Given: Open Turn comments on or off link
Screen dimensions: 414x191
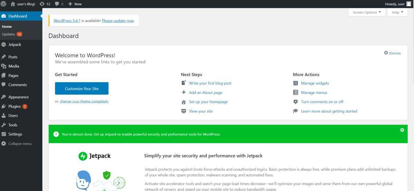Looking at the screenshot, I should click(x=322, y=102).
